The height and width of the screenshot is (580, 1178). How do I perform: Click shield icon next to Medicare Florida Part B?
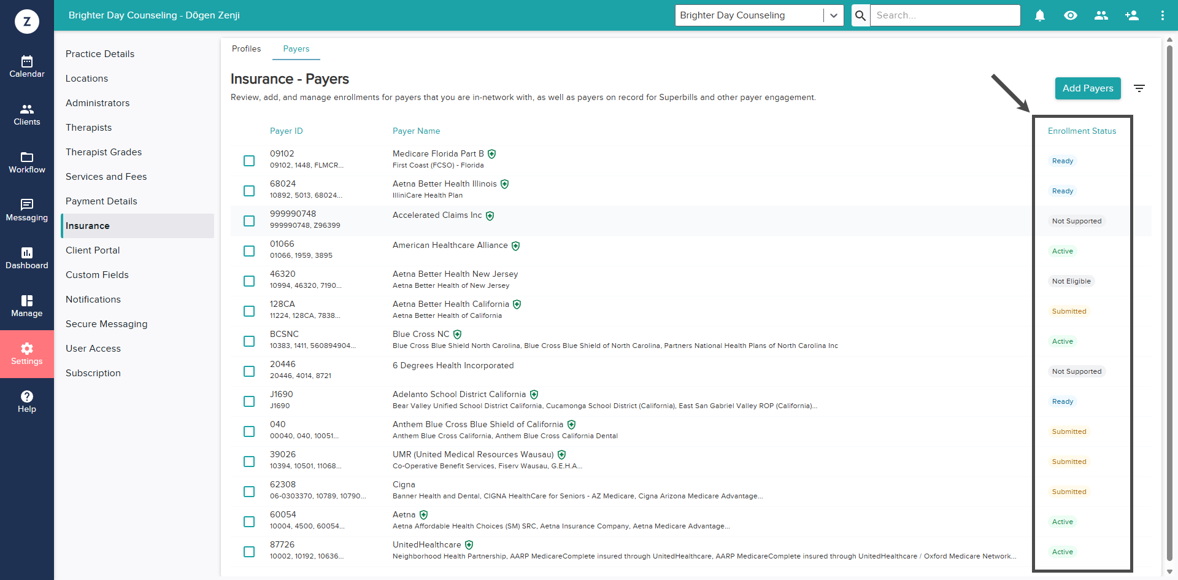point(492,154)
